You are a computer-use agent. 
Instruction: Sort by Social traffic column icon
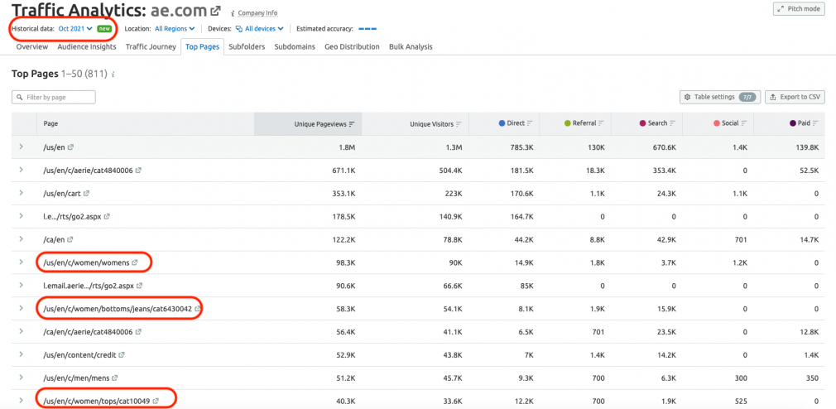[x=744, y=123]
